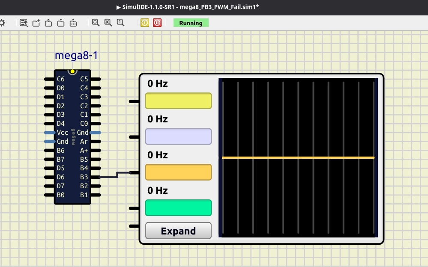Click the zoom to fit magnifier icon

point(96,23)
